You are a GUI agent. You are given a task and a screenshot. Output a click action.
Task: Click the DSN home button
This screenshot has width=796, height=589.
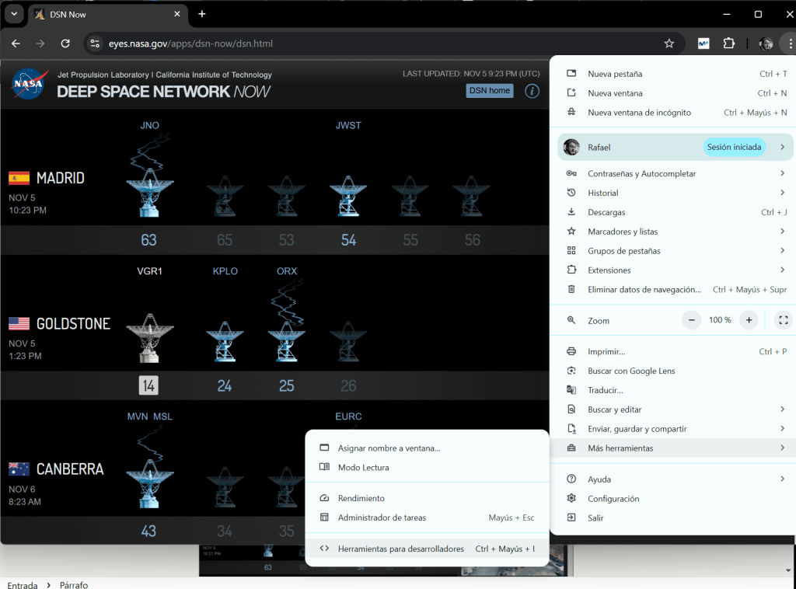point(490,91)
